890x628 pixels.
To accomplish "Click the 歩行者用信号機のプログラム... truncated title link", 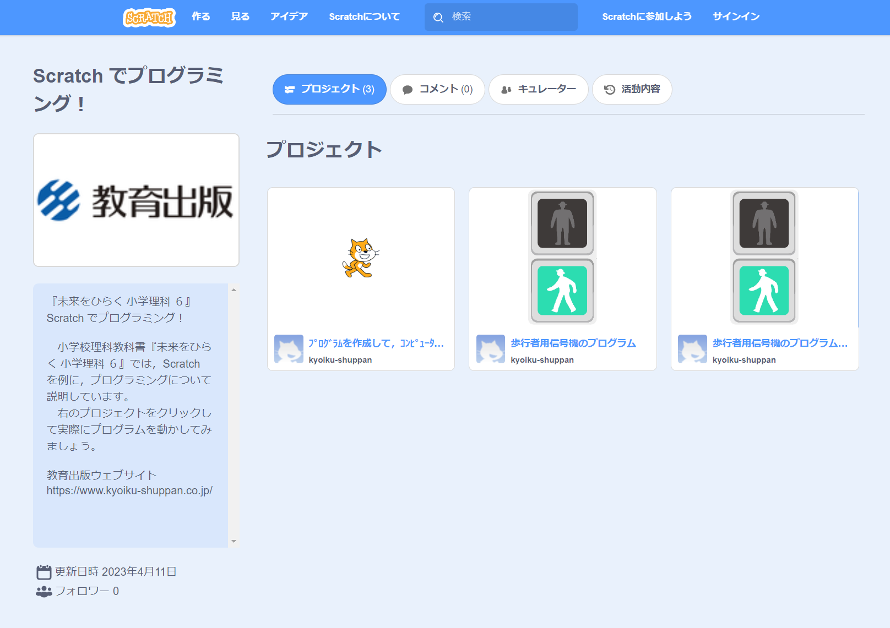I will click(x=780, y=343).
